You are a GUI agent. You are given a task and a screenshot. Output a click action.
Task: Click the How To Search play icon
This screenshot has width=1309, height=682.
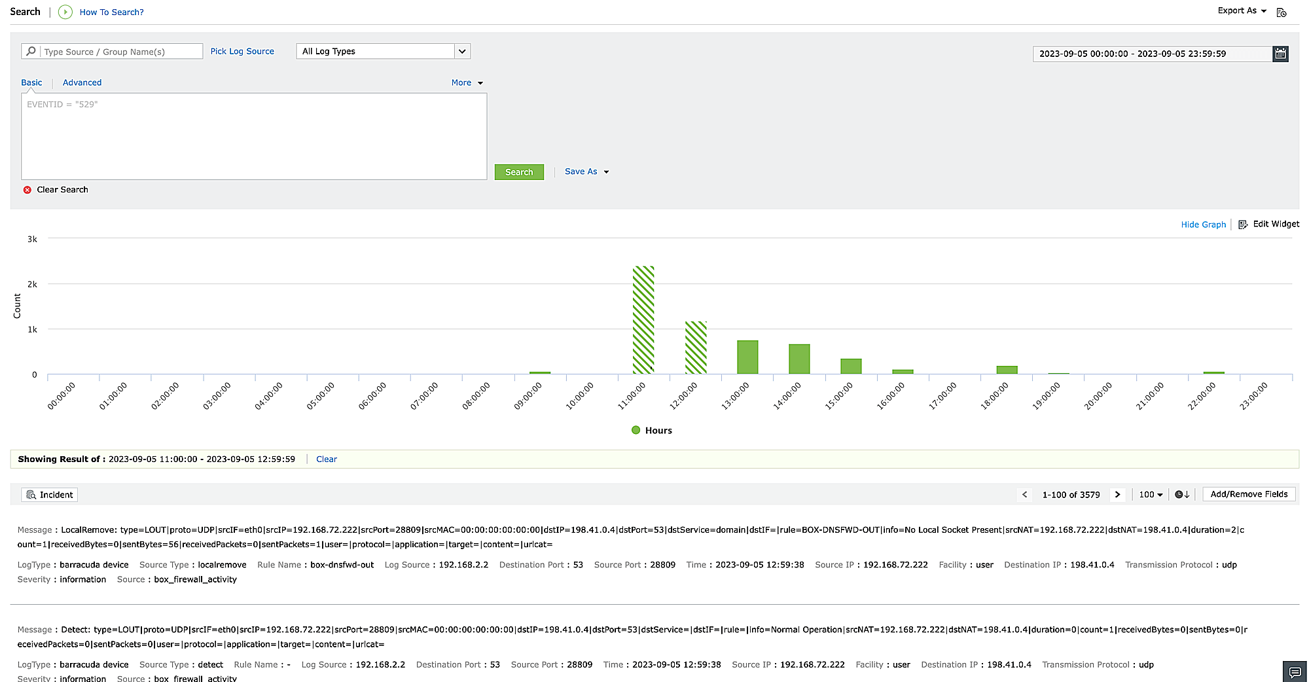click(65, 12)
